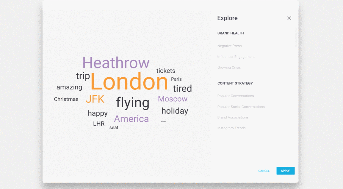
Task: Select the Growing Crisis option
Action: (229, 68)
